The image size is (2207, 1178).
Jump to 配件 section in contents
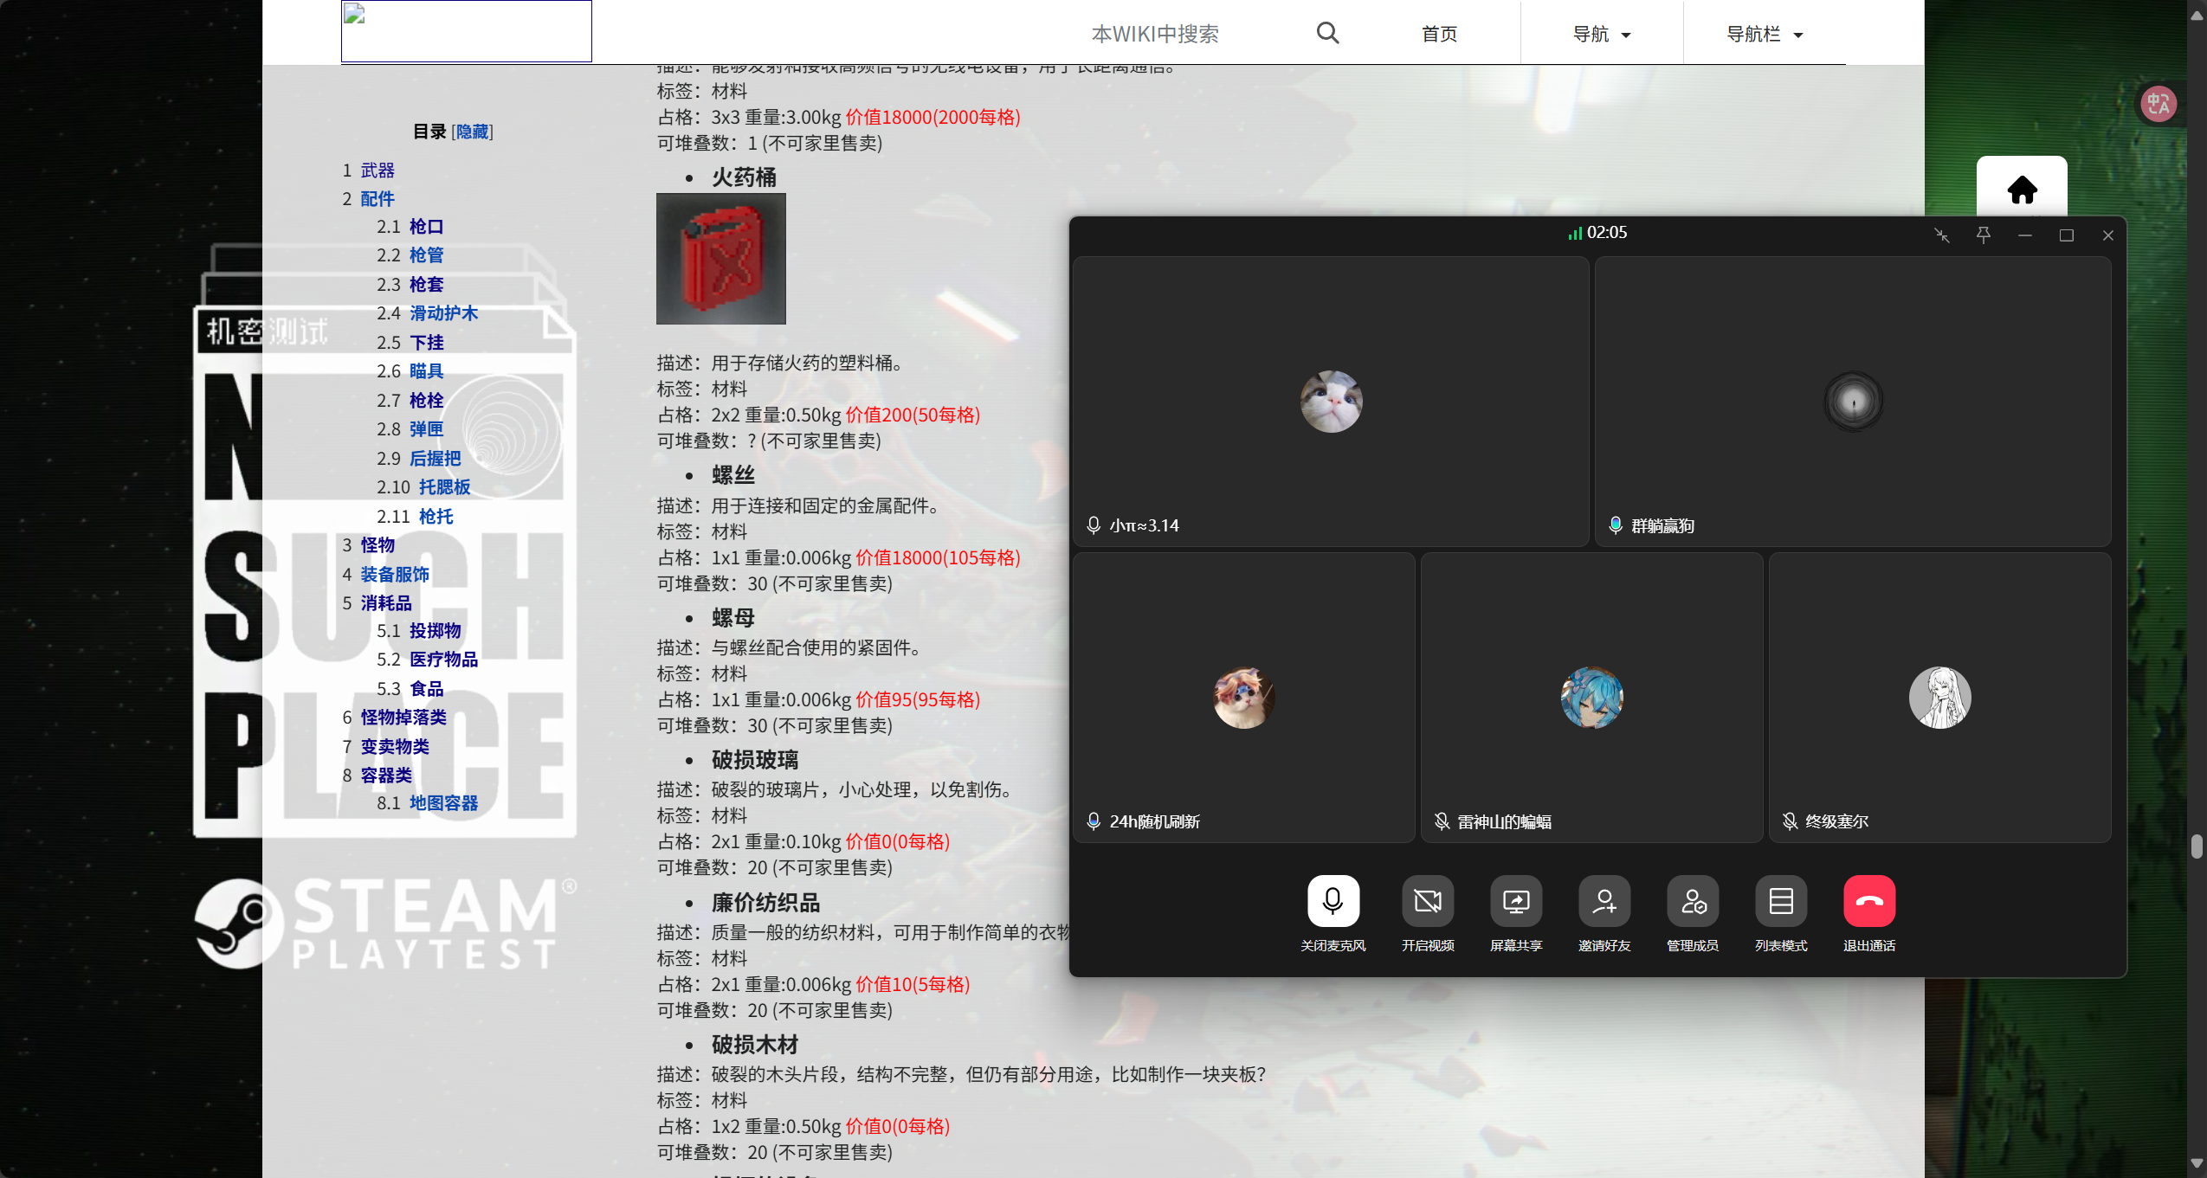coord(378,199)
